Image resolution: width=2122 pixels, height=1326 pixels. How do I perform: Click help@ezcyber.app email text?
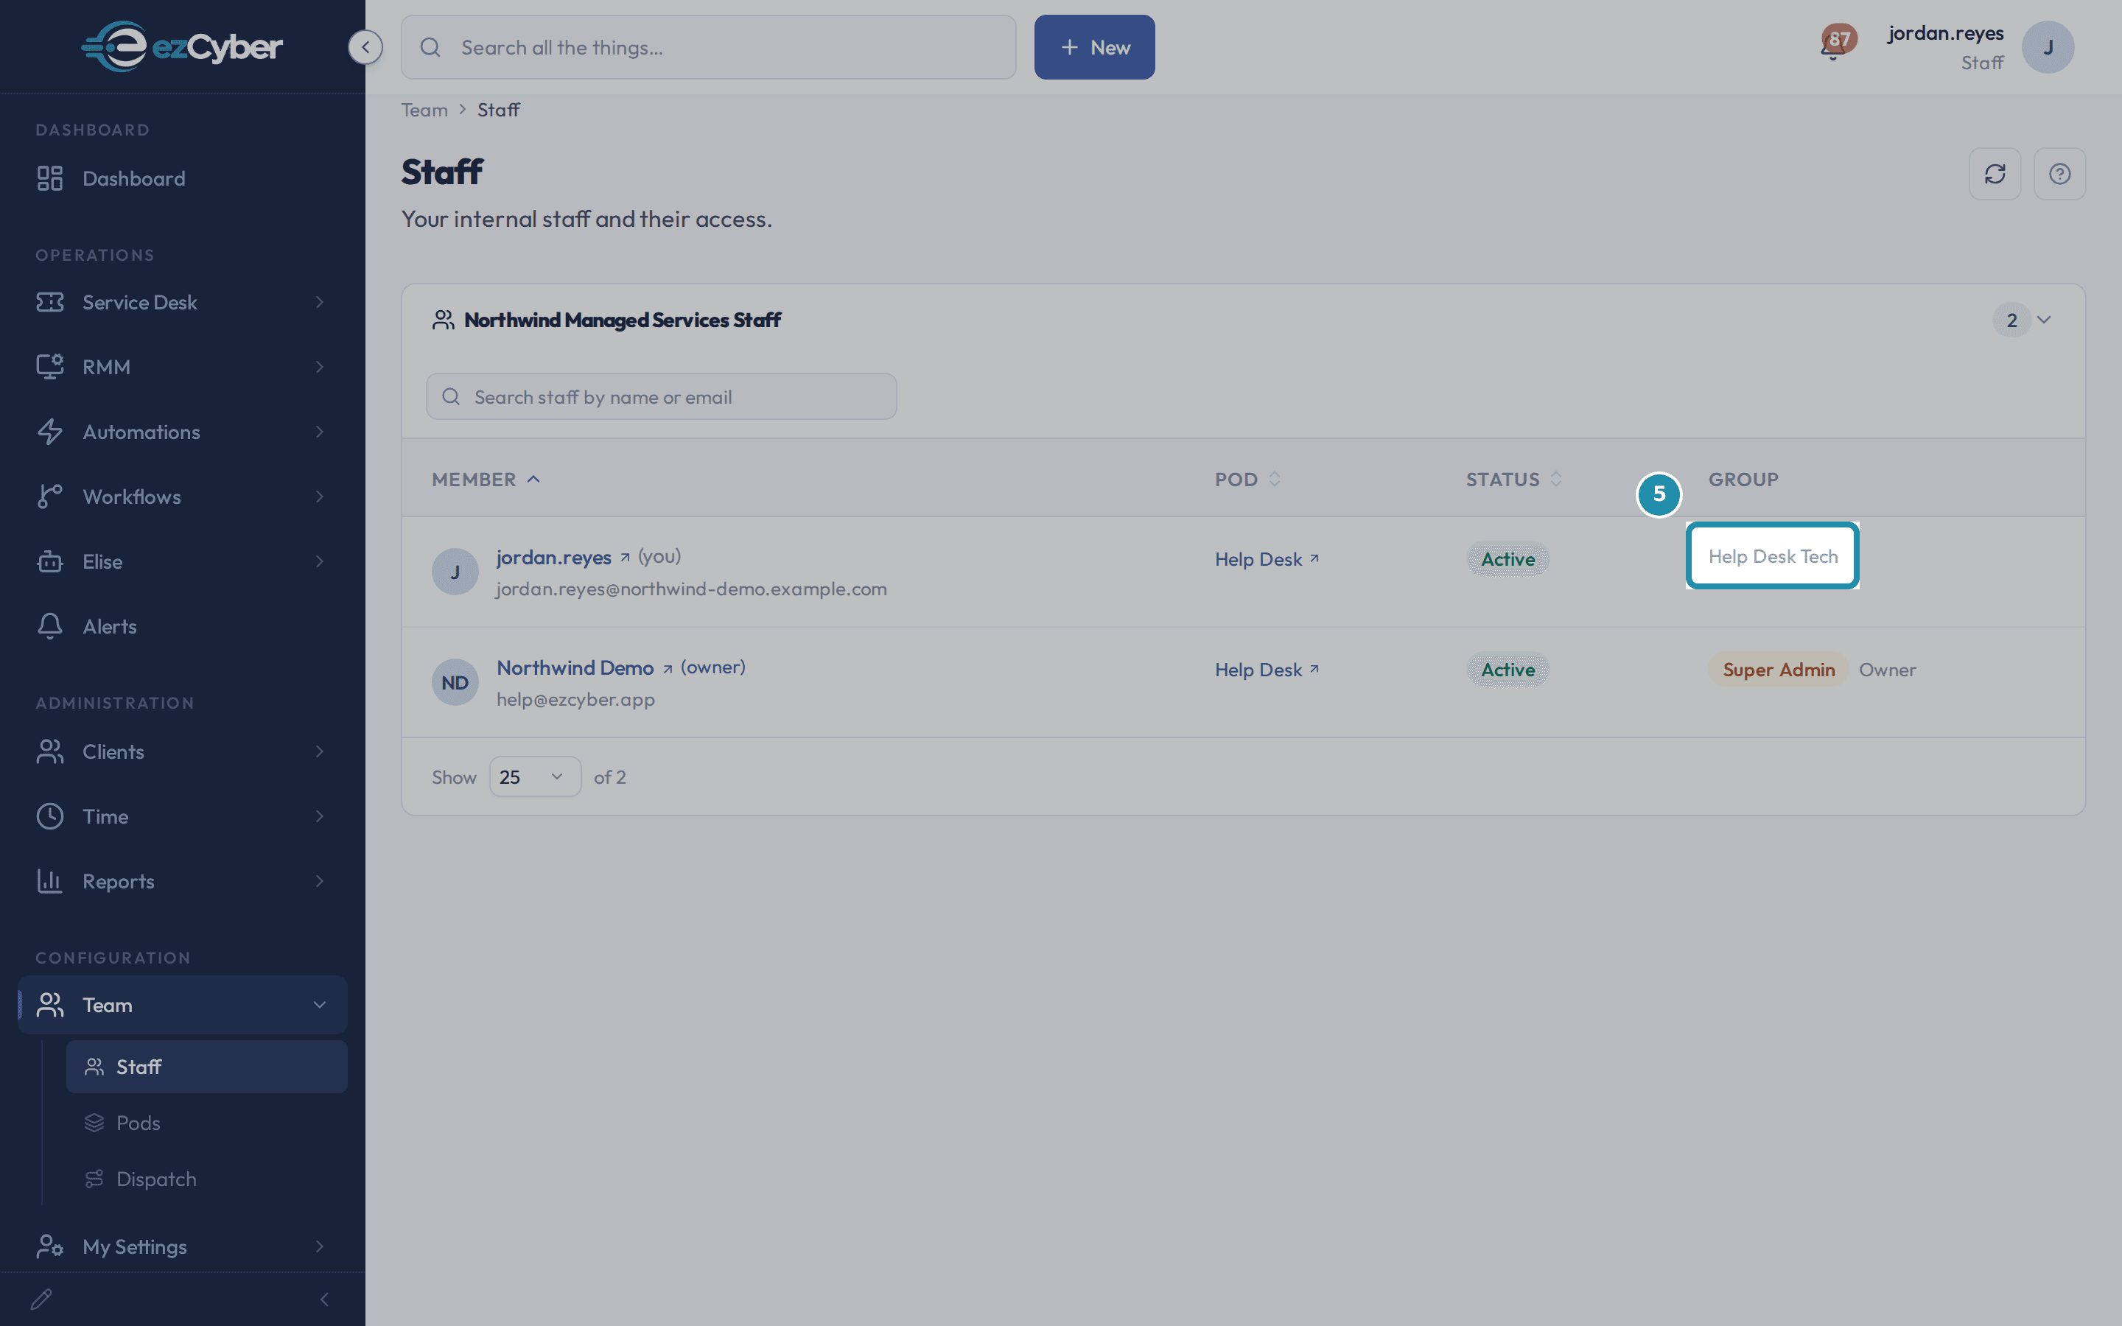[x=575, y=699]
